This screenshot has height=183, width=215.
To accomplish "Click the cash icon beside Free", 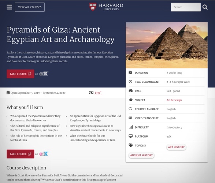I will point(91,93).
